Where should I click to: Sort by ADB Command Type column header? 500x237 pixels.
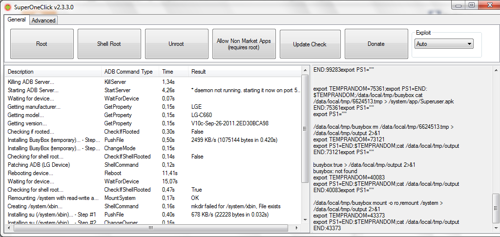(130, 72)
